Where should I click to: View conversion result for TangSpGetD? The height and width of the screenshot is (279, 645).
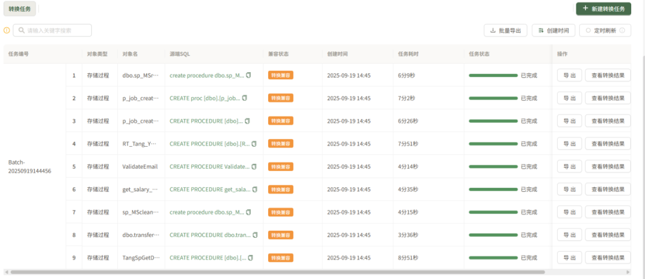608,258
